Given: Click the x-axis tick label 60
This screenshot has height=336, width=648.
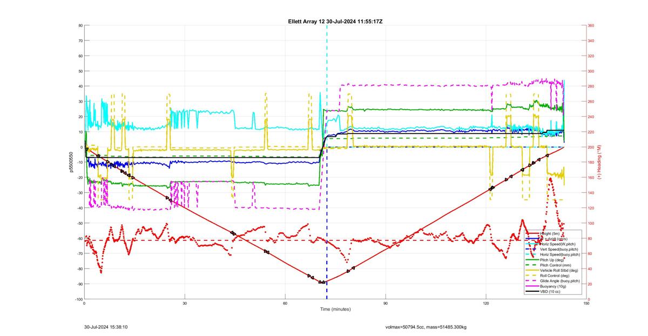Looking at the screenshot, I should tap(285, 304).
